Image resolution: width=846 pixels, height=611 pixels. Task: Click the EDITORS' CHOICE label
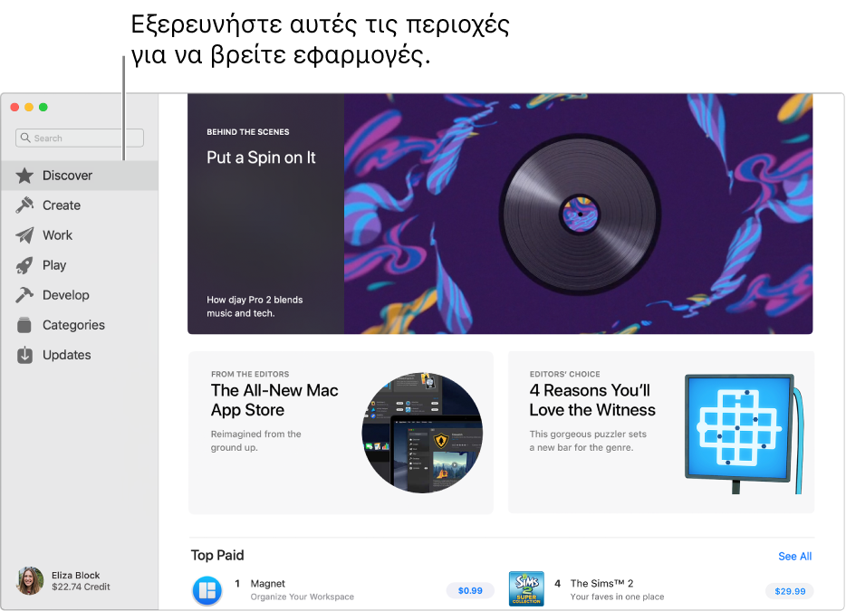click(564, 374)
